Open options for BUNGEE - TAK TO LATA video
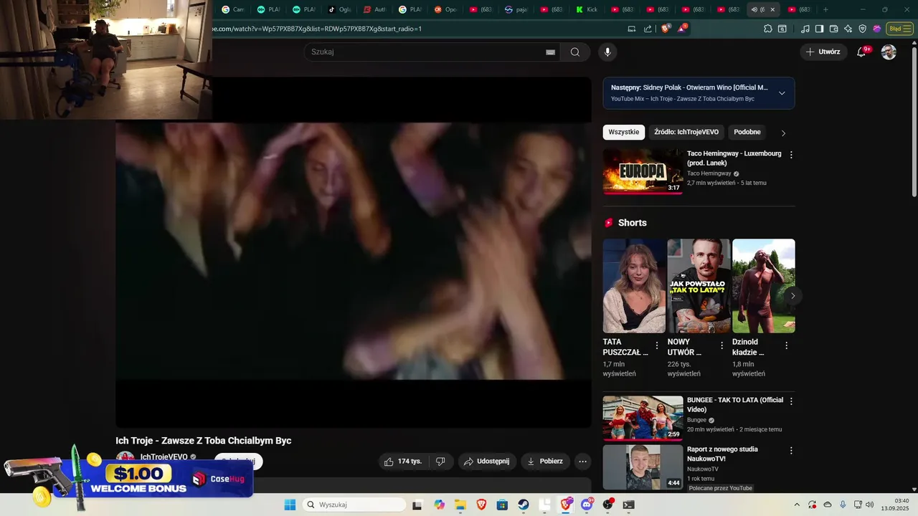The height and width of the screenshot is (516, 918). 791,401
